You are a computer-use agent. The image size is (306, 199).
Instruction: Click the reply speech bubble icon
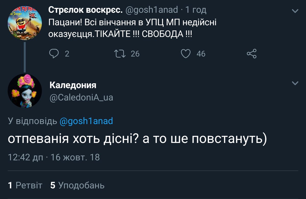tap(54, 54)
